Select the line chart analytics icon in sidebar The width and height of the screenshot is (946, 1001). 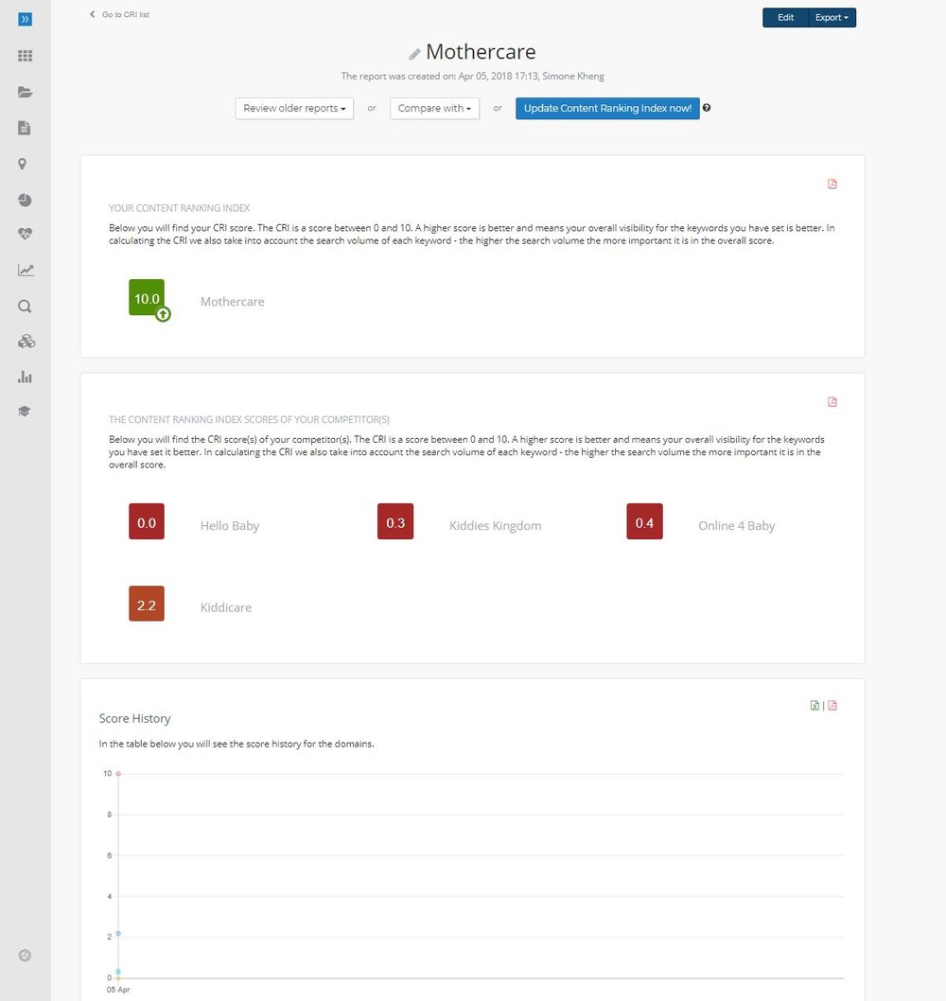click(x=25, y=270)
